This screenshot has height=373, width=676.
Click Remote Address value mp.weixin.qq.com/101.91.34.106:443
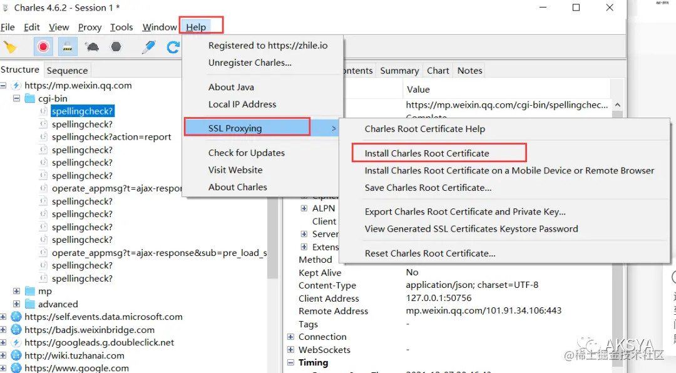coord(483,310)
